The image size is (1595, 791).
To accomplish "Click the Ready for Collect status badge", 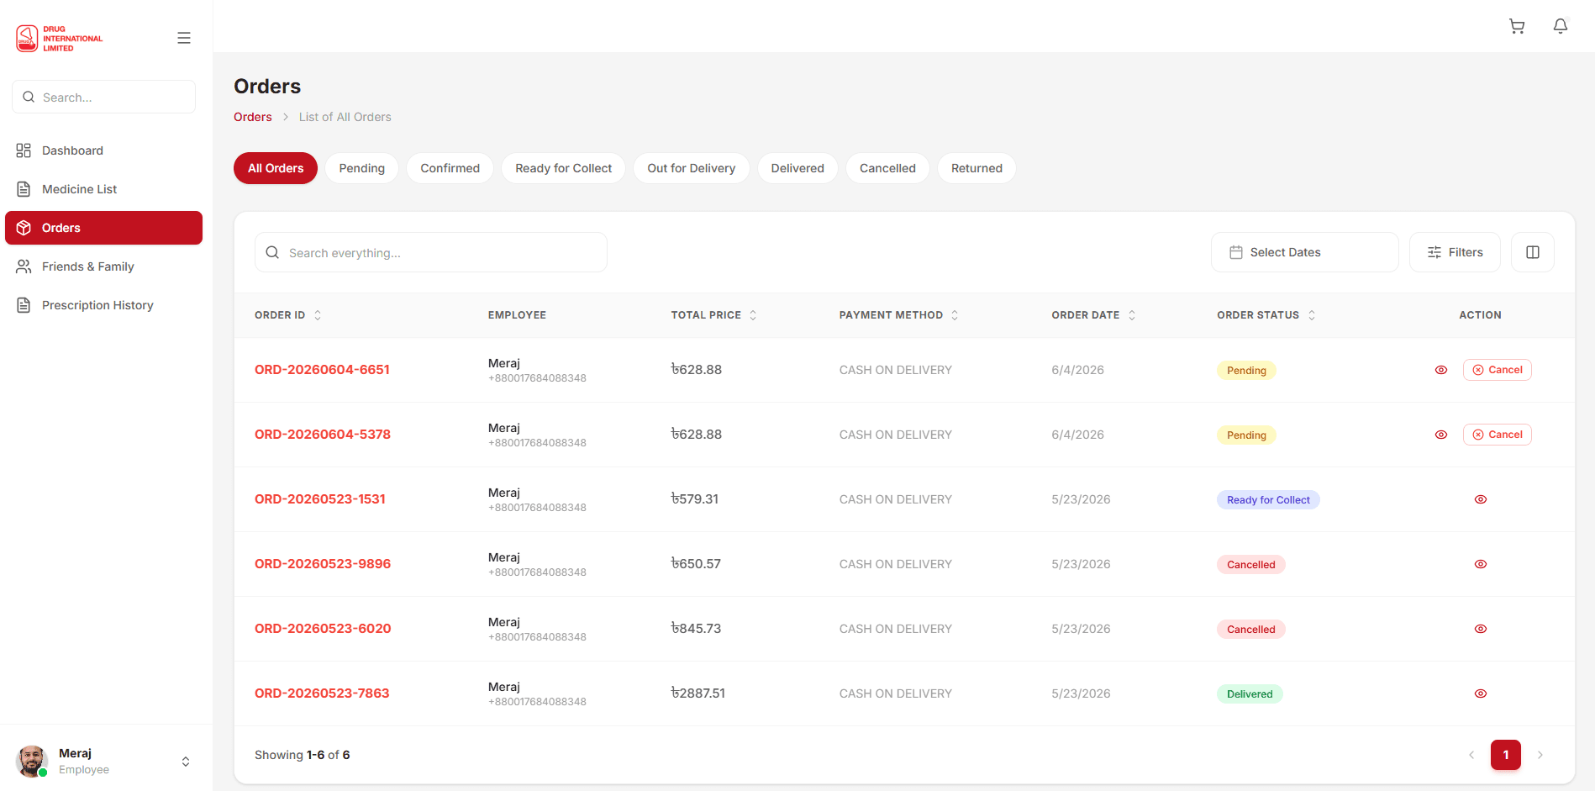I will click(1268, 500).
